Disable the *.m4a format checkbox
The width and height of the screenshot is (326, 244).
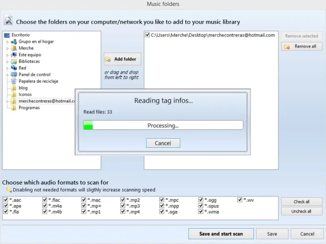(44, 206)
